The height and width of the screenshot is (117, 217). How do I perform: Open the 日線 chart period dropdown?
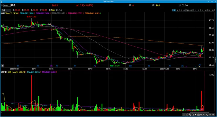click(6, 10)
